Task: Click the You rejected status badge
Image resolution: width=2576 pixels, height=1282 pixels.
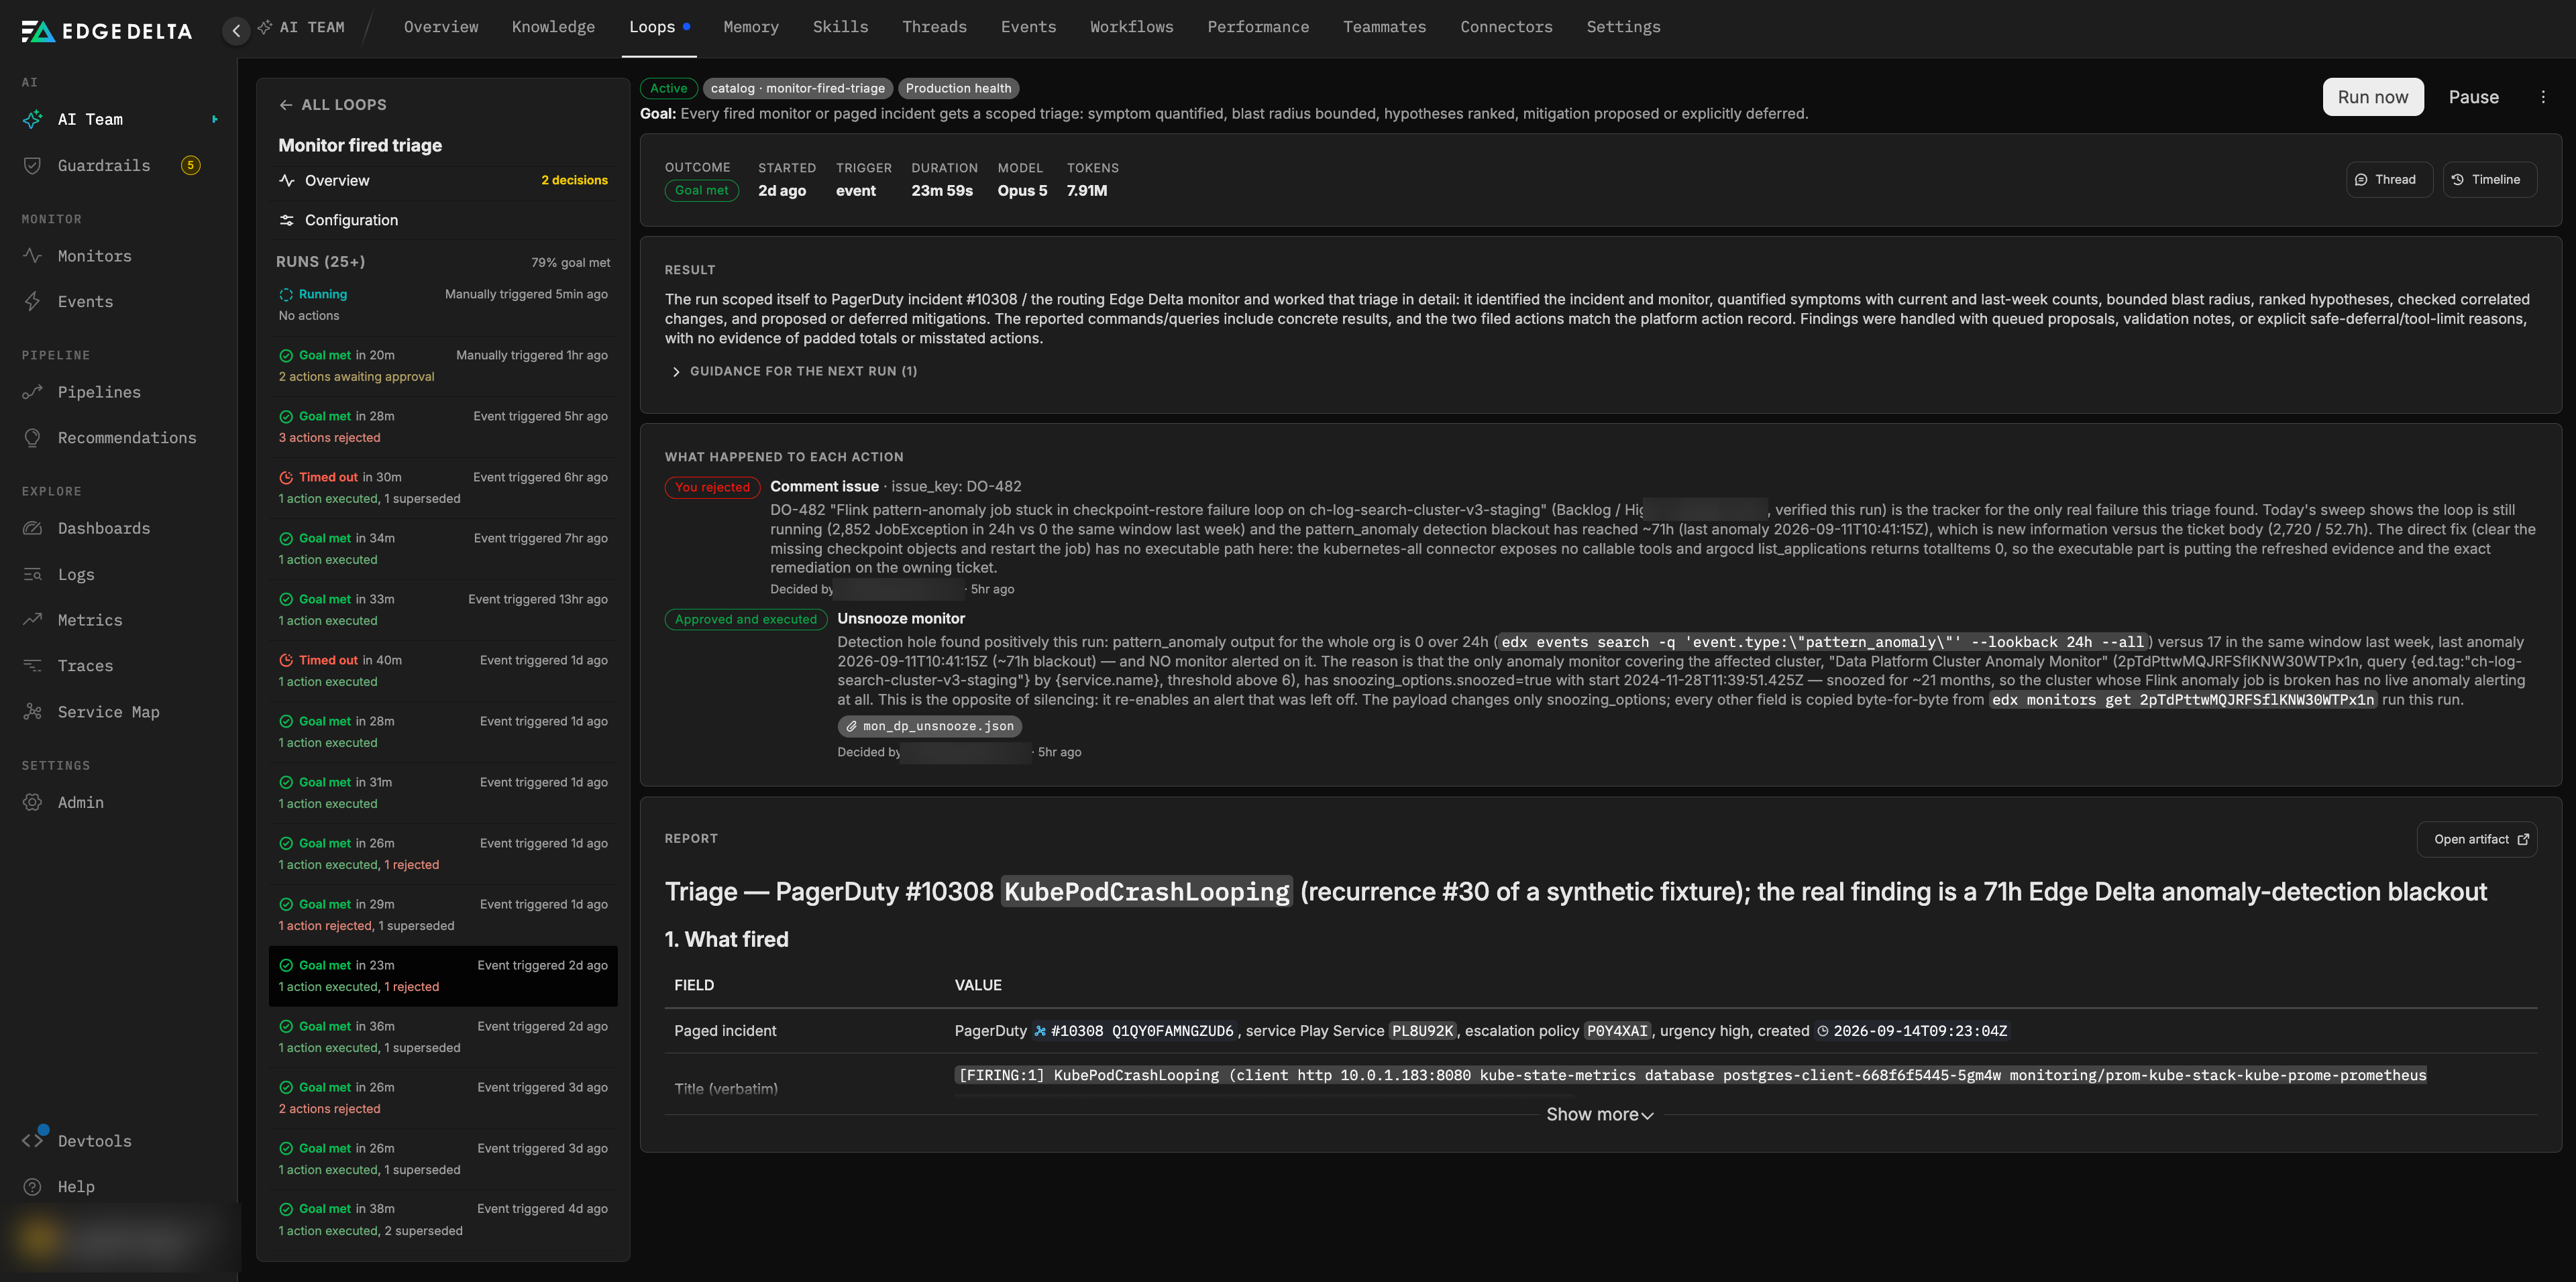Action: [712, 487]
